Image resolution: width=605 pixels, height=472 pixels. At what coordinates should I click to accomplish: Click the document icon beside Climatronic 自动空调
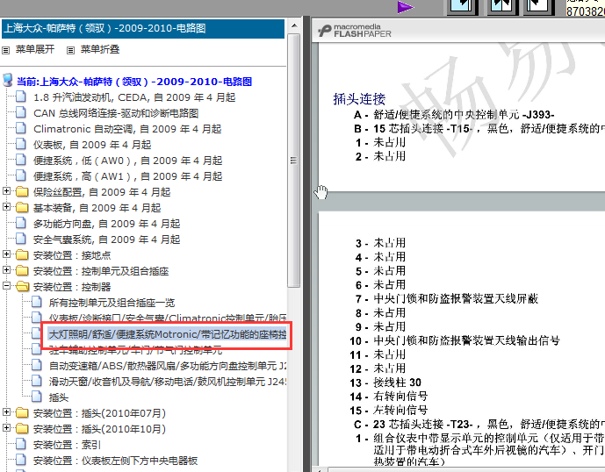pos(21,128)
